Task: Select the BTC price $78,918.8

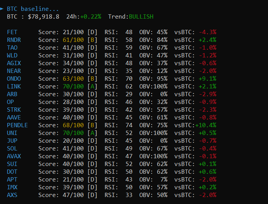Action: coord(44,17)
